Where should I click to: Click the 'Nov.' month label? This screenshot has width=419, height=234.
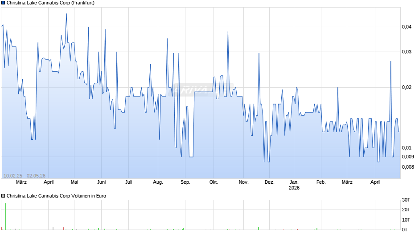point(243,182)
